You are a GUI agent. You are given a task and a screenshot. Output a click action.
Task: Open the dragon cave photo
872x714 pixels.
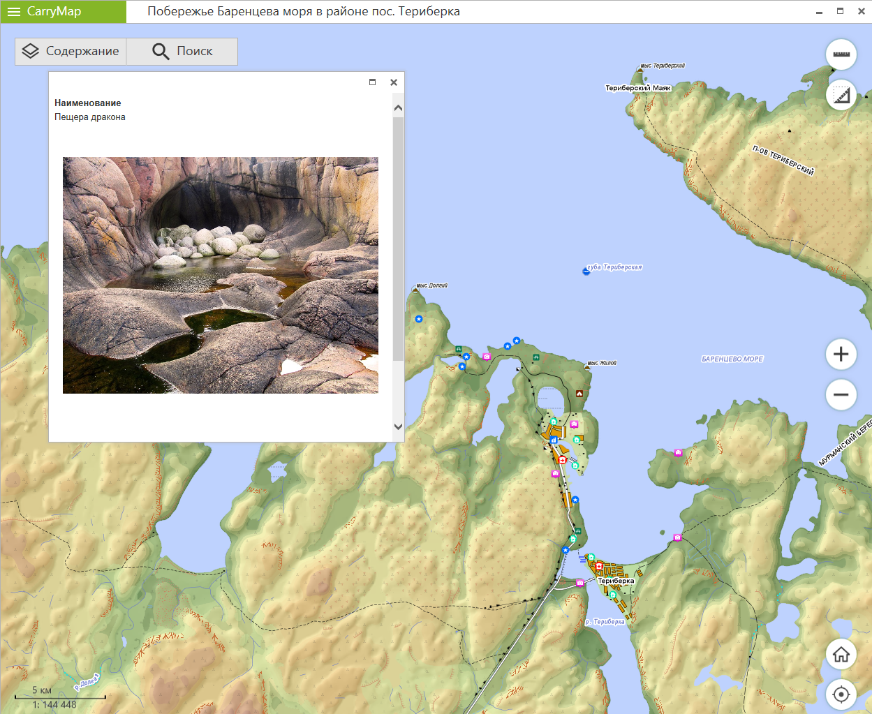[x=221, y=275]
